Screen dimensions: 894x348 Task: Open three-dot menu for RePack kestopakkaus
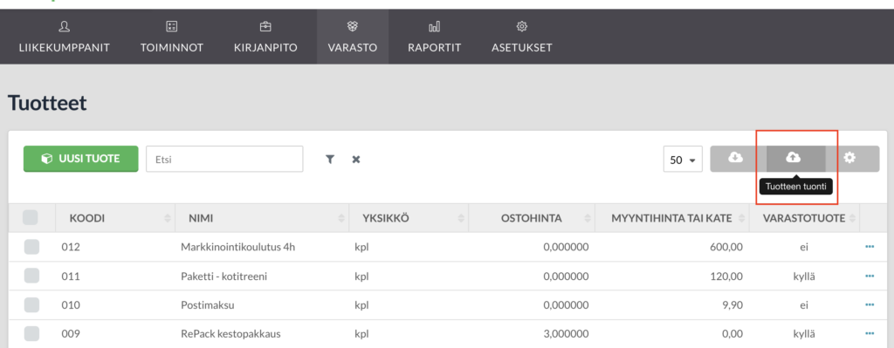coord(870,334)
